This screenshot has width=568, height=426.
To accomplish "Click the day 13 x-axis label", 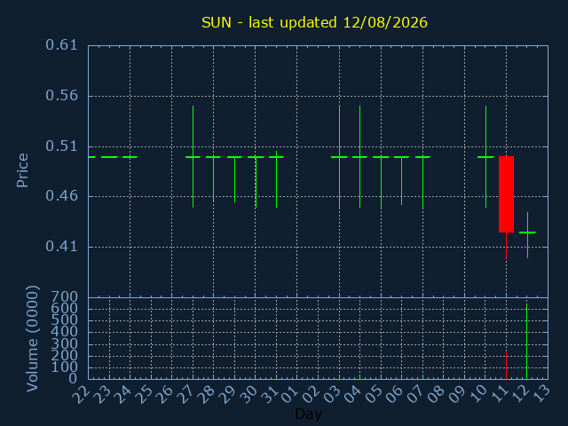I will point(540,394).
